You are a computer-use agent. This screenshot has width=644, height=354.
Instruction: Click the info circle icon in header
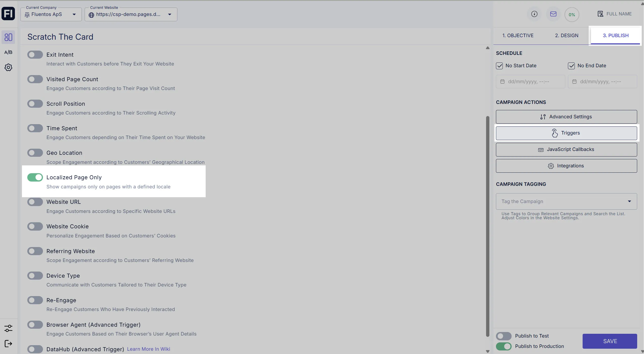point(534,14)
